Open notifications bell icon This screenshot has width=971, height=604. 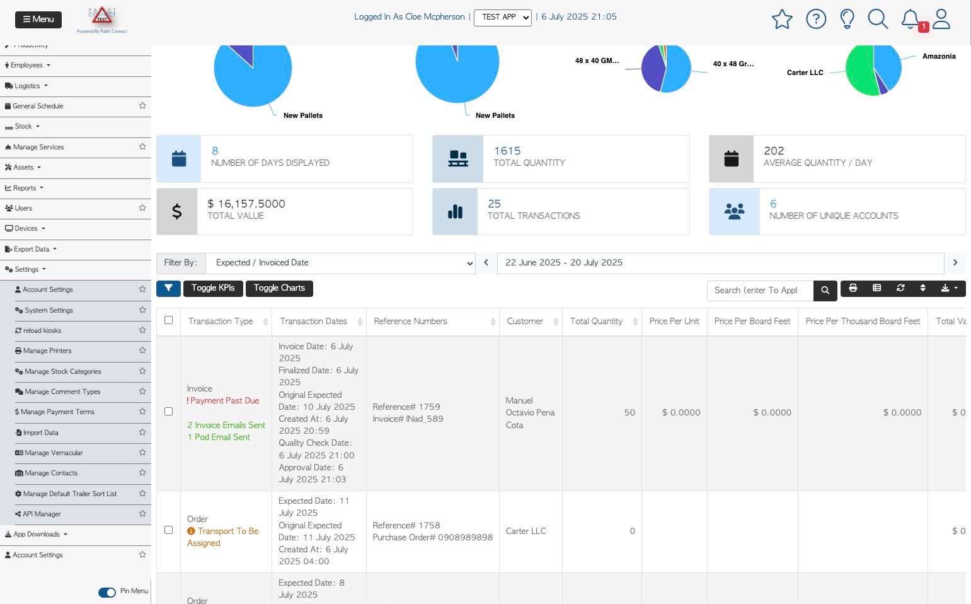[911, 19]
